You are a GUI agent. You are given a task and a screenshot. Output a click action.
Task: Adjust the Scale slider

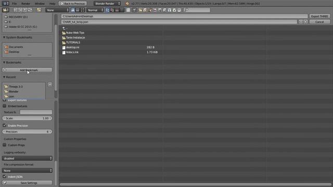[x=27, y=118]
